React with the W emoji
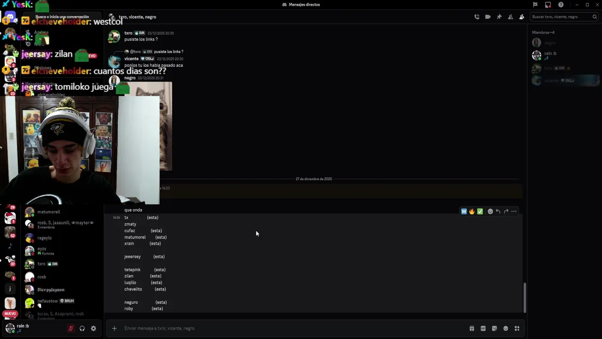Viewport: 602px width, 339px height. (x=464, y=211)
